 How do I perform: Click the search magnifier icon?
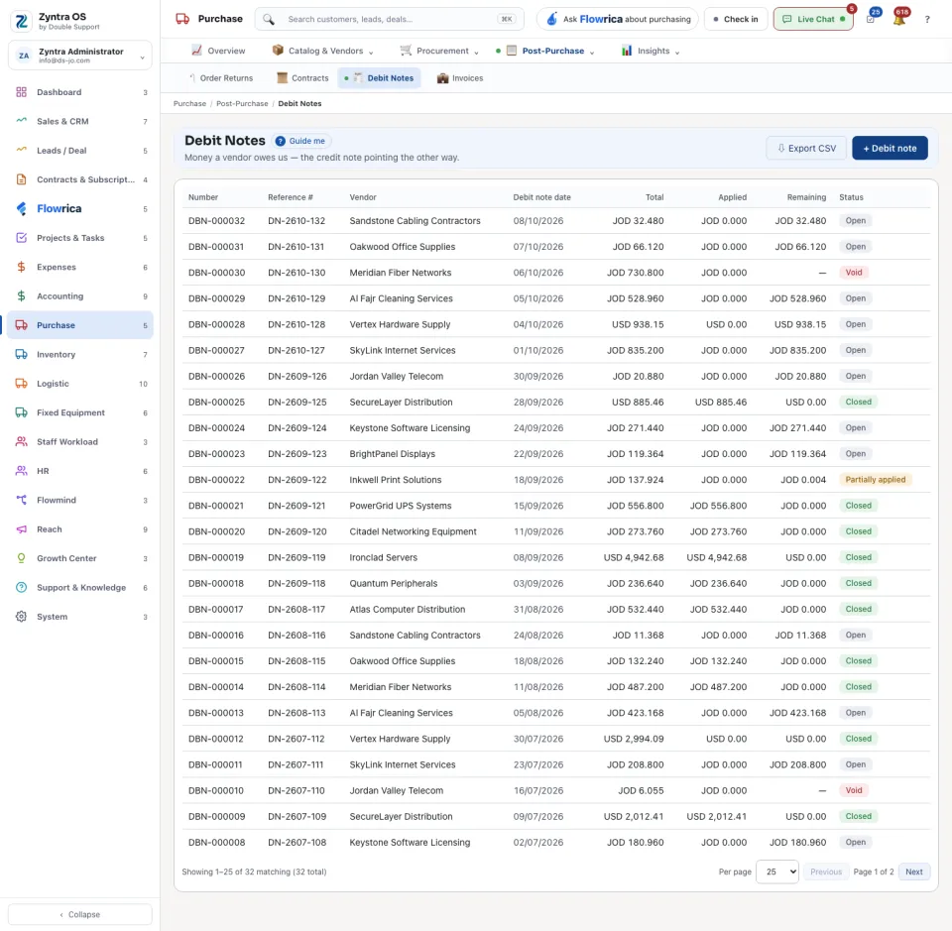click(x=269, y=20)
